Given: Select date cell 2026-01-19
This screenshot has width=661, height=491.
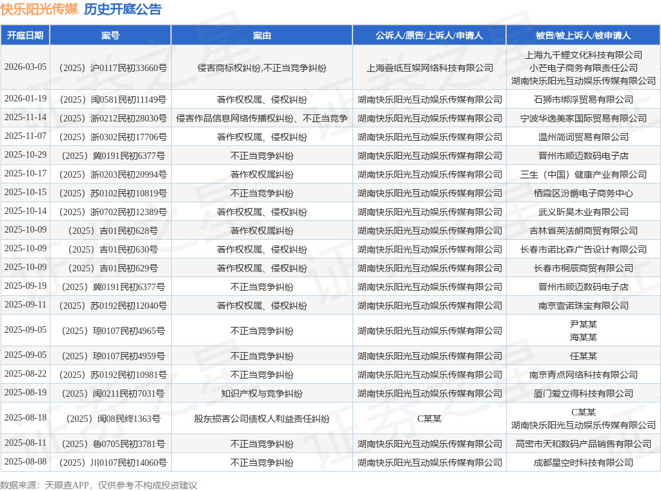Looking at the screenshot, I should (x=25, y=99).
